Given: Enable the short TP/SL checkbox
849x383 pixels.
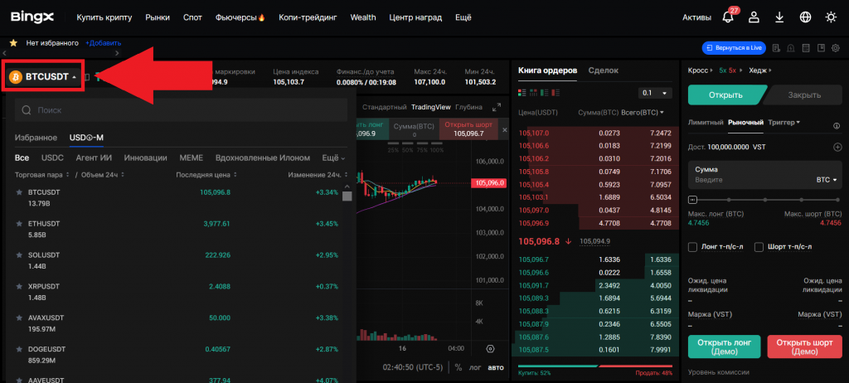Looking at the screenshot, I should (759, 246).
